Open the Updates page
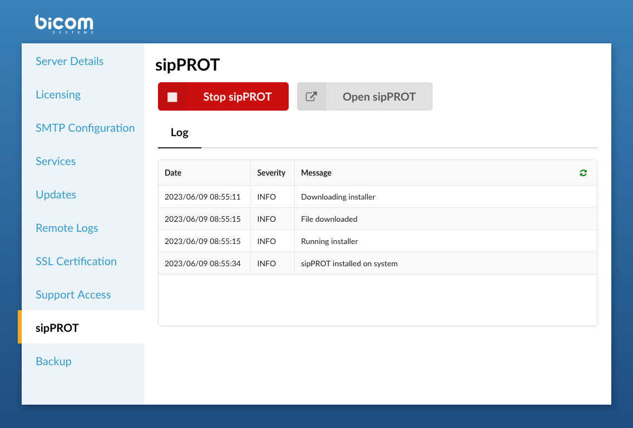 pyautogui.click(x=56, y=195)
